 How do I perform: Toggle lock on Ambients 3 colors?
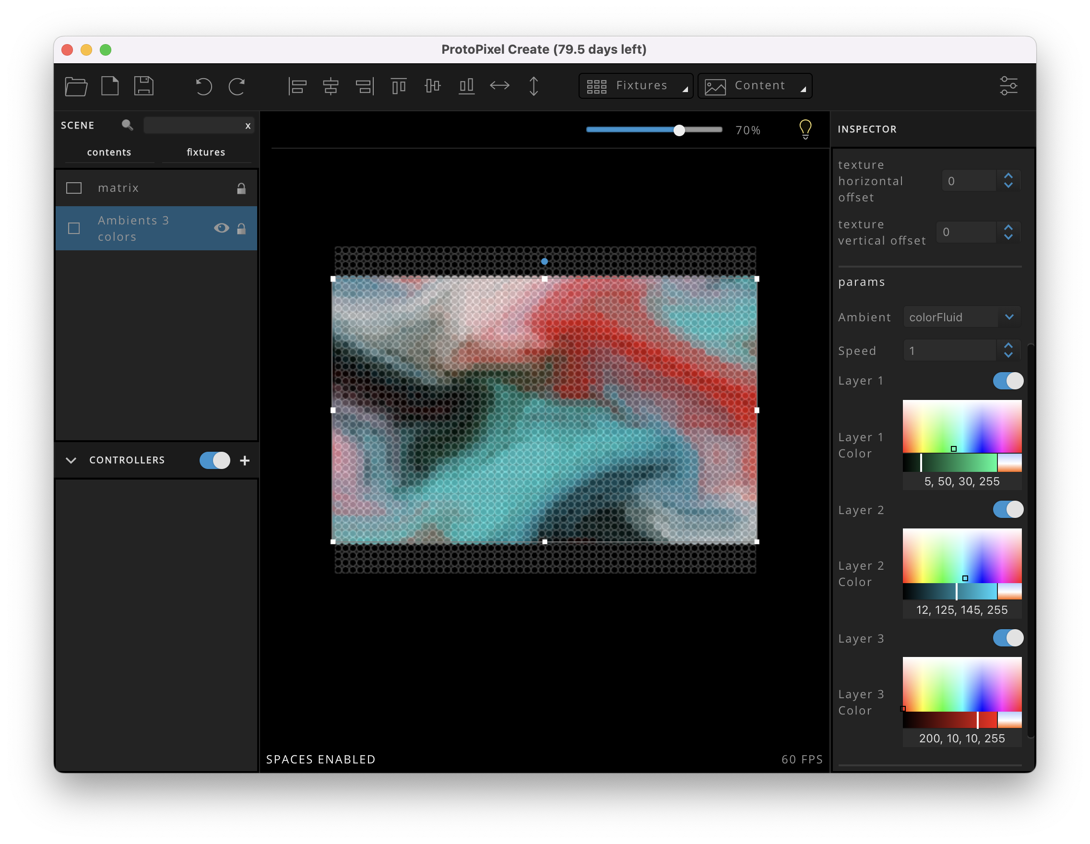(241, 228)
